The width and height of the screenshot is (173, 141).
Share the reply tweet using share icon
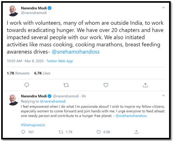(x=136, y=132)
